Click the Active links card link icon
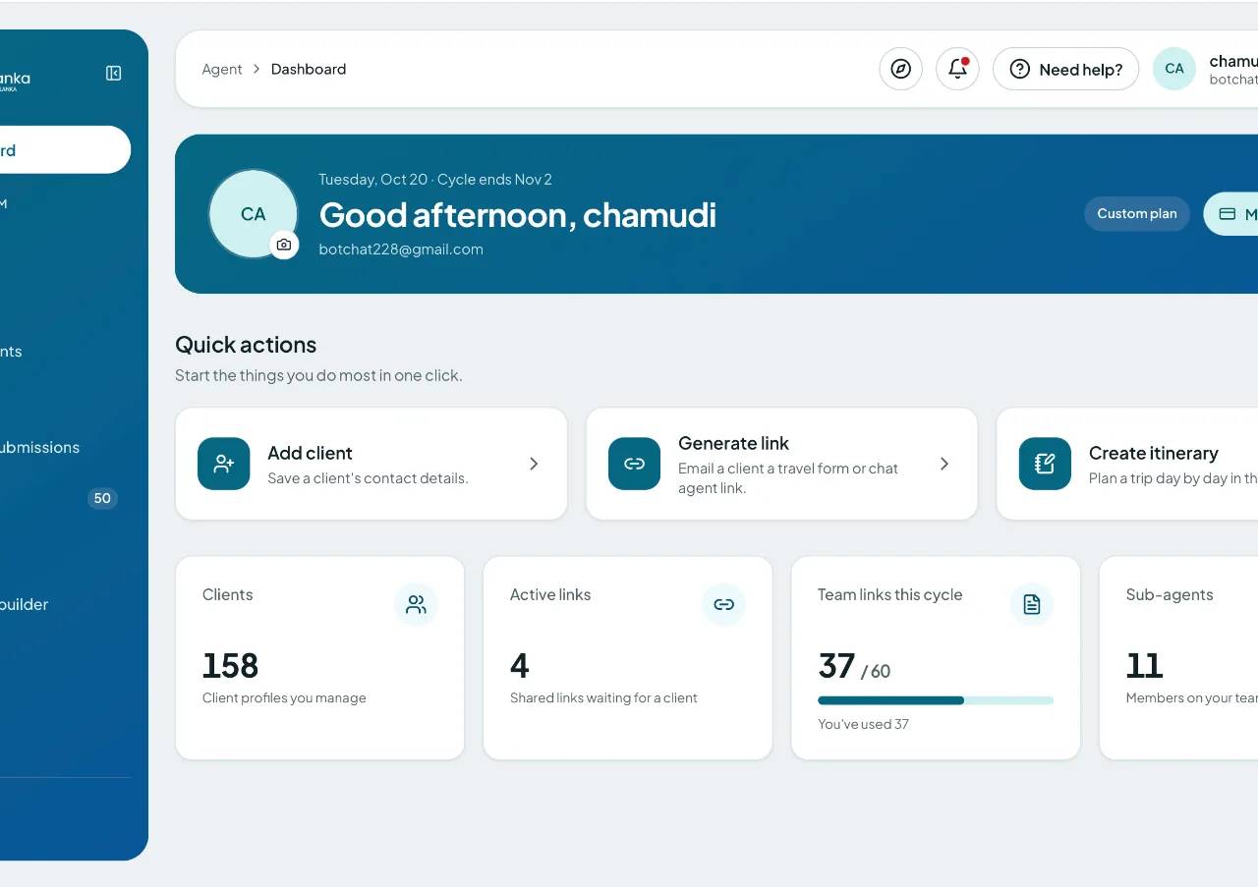1258x887 pixels. pyautogui.click(x=723, y=605)
